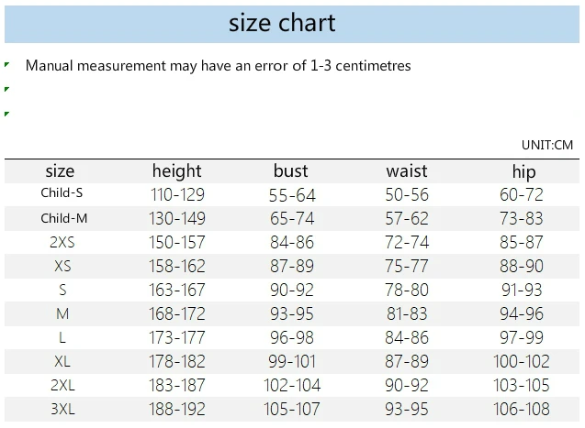Viewport: 585px width, 428px height.
Task: Select the Child-S size cell
Action: click(x=62, y=192)
